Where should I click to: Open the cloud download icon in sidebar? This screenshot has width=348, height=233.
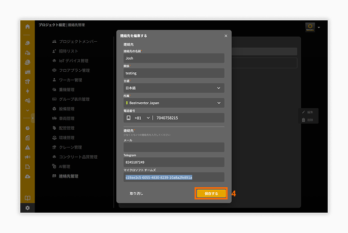click(27, 177)
